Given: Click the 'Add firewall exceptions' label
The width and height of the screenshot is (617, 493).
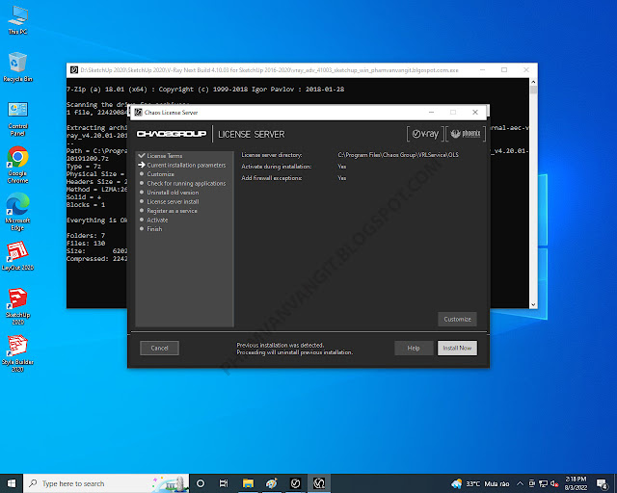Looking at the screenshot, I should [x=272, y=178].
